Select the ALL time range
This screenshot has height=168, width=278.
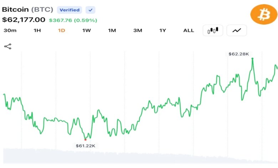pyautogui.click(x=189, y=30)
